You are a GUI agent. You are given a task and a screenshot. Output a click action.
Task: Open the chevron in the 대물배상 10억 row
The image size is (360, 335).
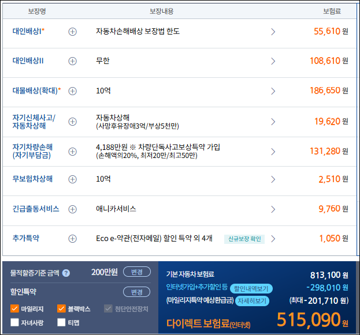pos(273,91)
